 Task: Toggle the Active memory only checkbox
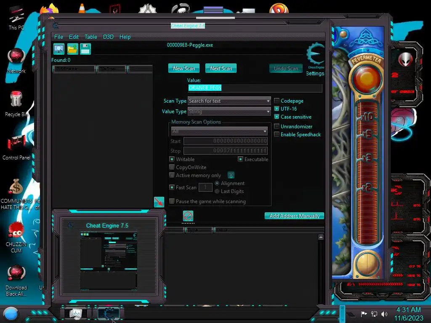(172, 175)
